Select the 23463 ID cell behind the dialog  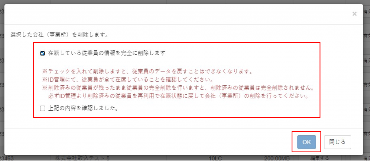7,158
